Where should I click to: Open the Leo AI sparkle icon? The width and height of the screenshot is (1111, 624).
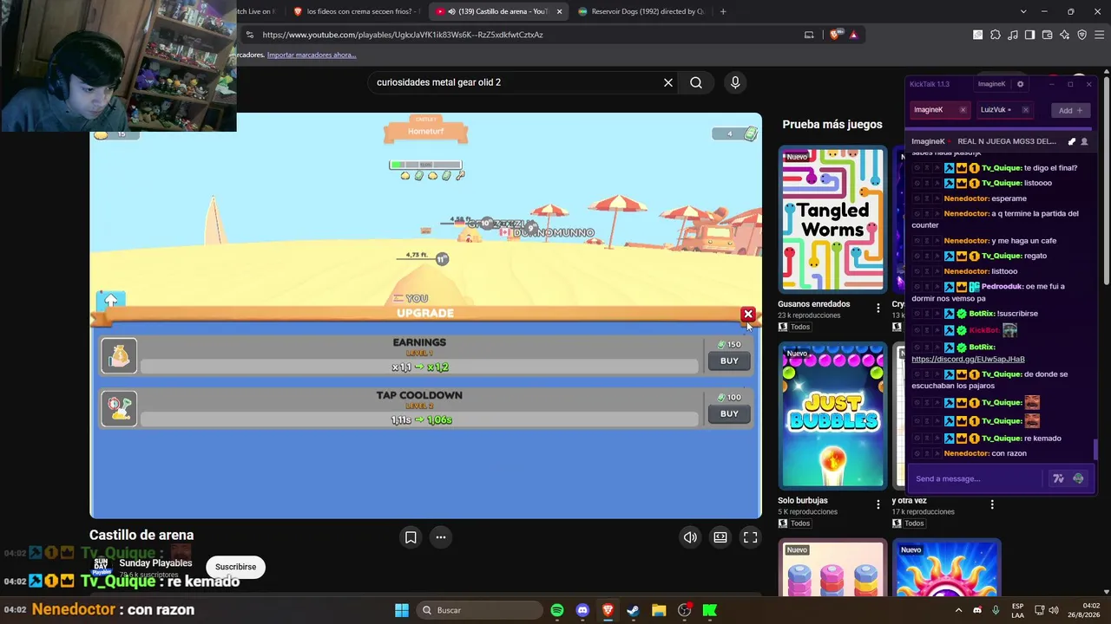(1065, 35)
